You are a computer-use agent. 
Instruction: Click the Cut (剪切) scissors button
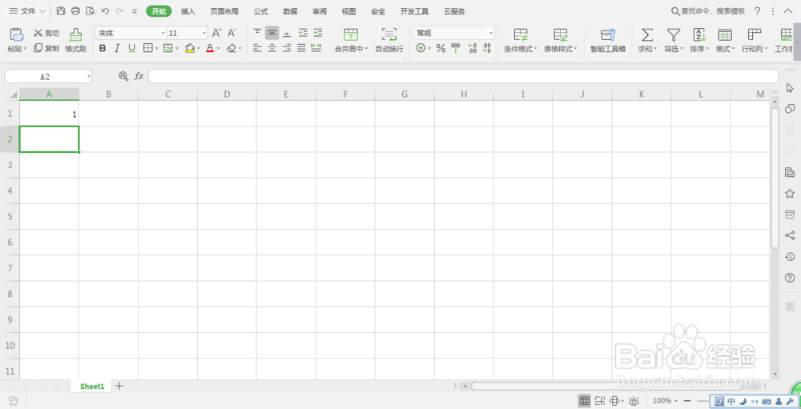coord(46,33)
